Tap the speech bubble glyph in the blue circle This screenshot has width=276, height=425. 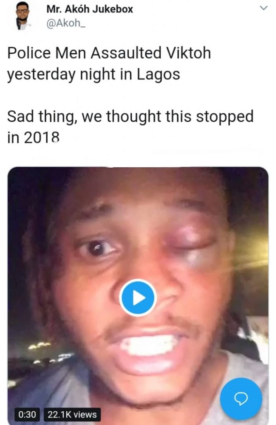pos(241,399)
